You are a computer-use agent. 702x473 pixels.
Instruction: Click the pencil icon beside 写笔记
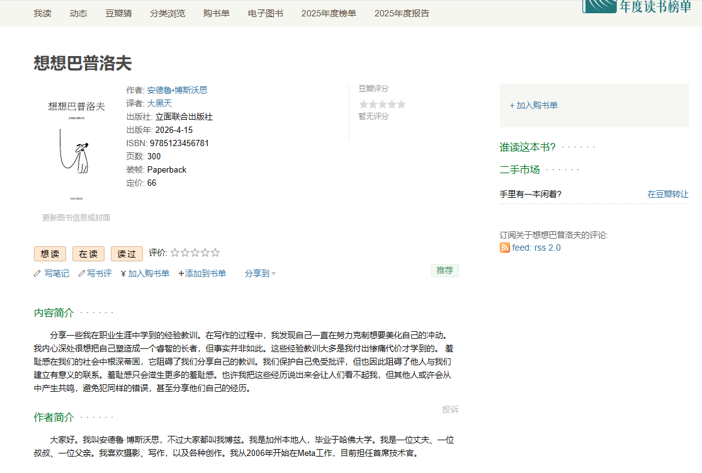(37, 273)
